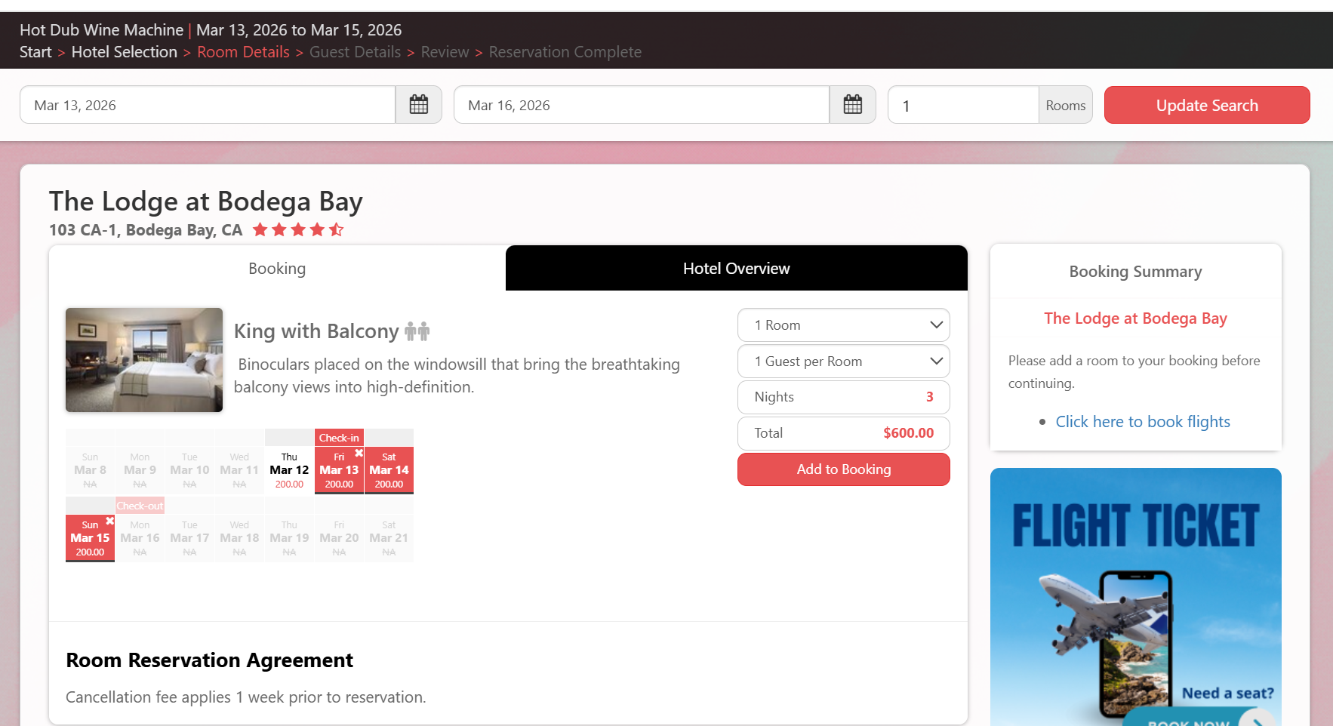This screenshot has width=1333, height=726.
Task: Switch to the Hotel Overview tab
Action: [x=737, y=269]
